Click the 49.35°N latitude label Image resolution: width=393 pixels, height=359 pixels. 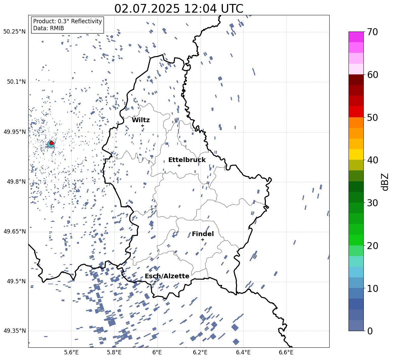pos(15,331)
